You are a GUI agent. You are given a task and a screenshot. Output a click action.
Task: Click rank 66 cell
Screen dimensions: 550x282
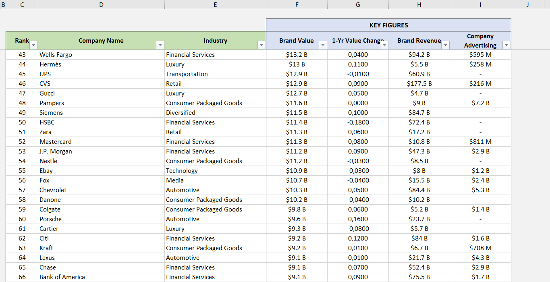tap(22, 277)
